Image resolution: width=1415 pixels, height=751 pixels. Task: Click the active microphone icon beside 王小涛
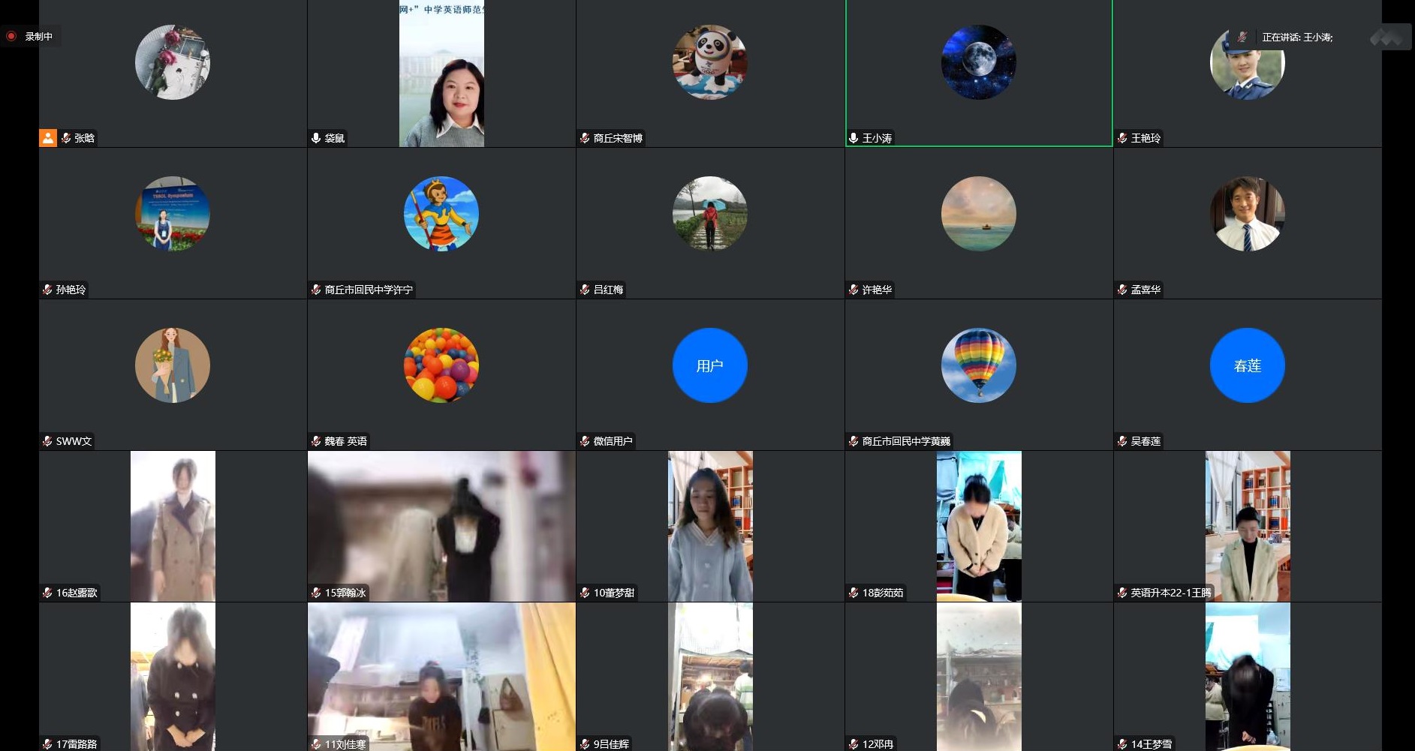pyautogui.click(x=854, y=138)
